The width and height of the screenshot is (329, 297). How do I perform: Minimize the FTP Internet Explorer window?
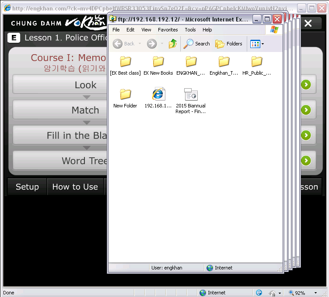(256, 19)
